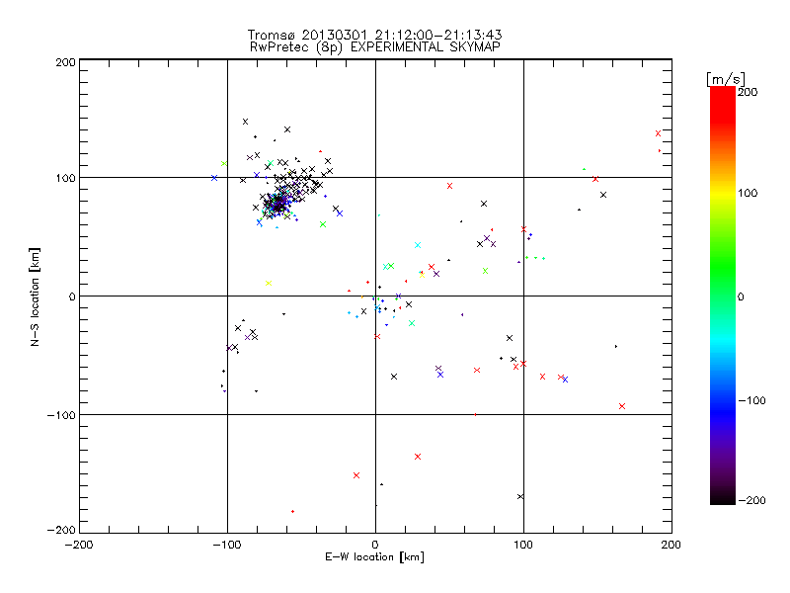The height and width of the screenshot is (593, 790).
Task: Click the colorbar tick label "100"
Action: tap(748, 193)
